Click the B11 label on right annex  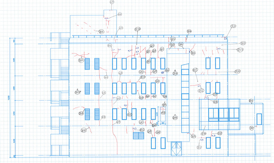[252, 128]
